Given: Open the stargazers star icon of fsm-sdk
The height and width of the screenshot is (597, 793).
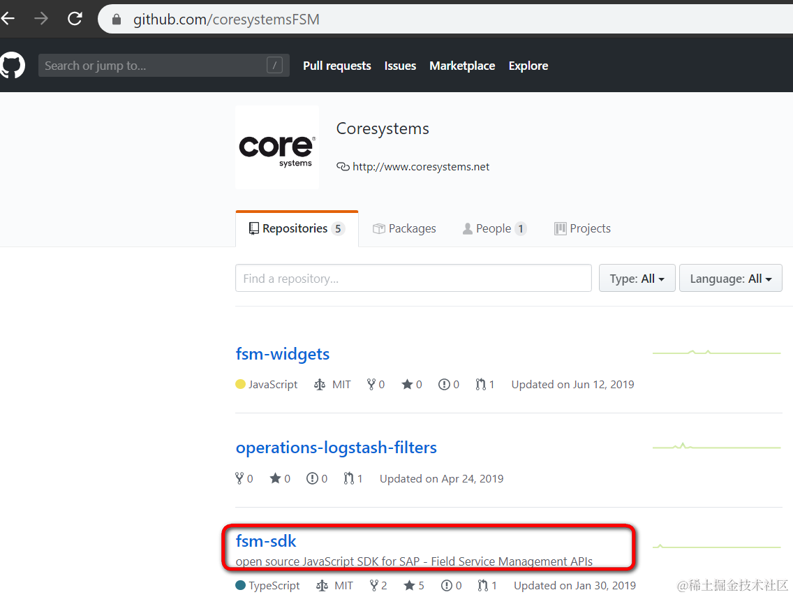Looking at the screenshot, I should pyautogui.click(x=410, y=585).
